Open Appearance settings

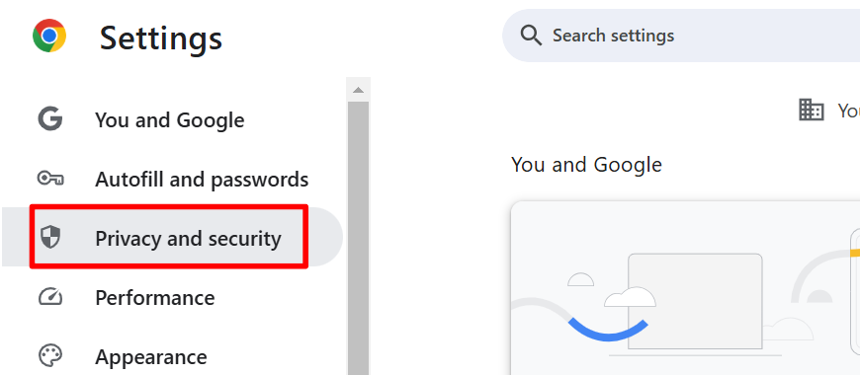pyautogui.click(x=151, y=357)
